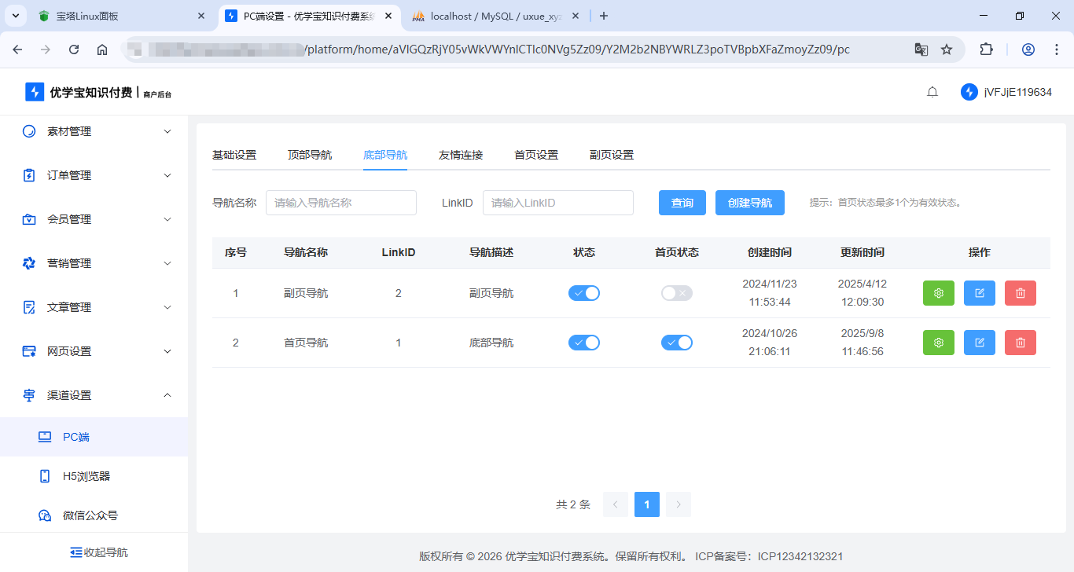Click red trash icon for 首页导航 row
Viewport: 1074px width, 572px height.
point(1020,343)
